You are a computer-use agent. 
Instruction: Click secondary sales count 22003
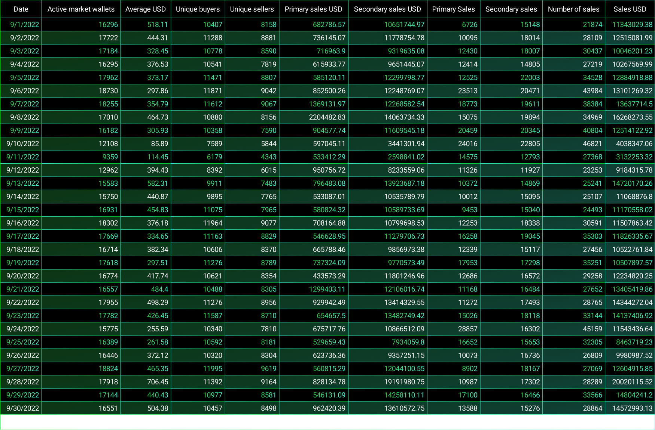pyautogui.click(x=511, y=78)
